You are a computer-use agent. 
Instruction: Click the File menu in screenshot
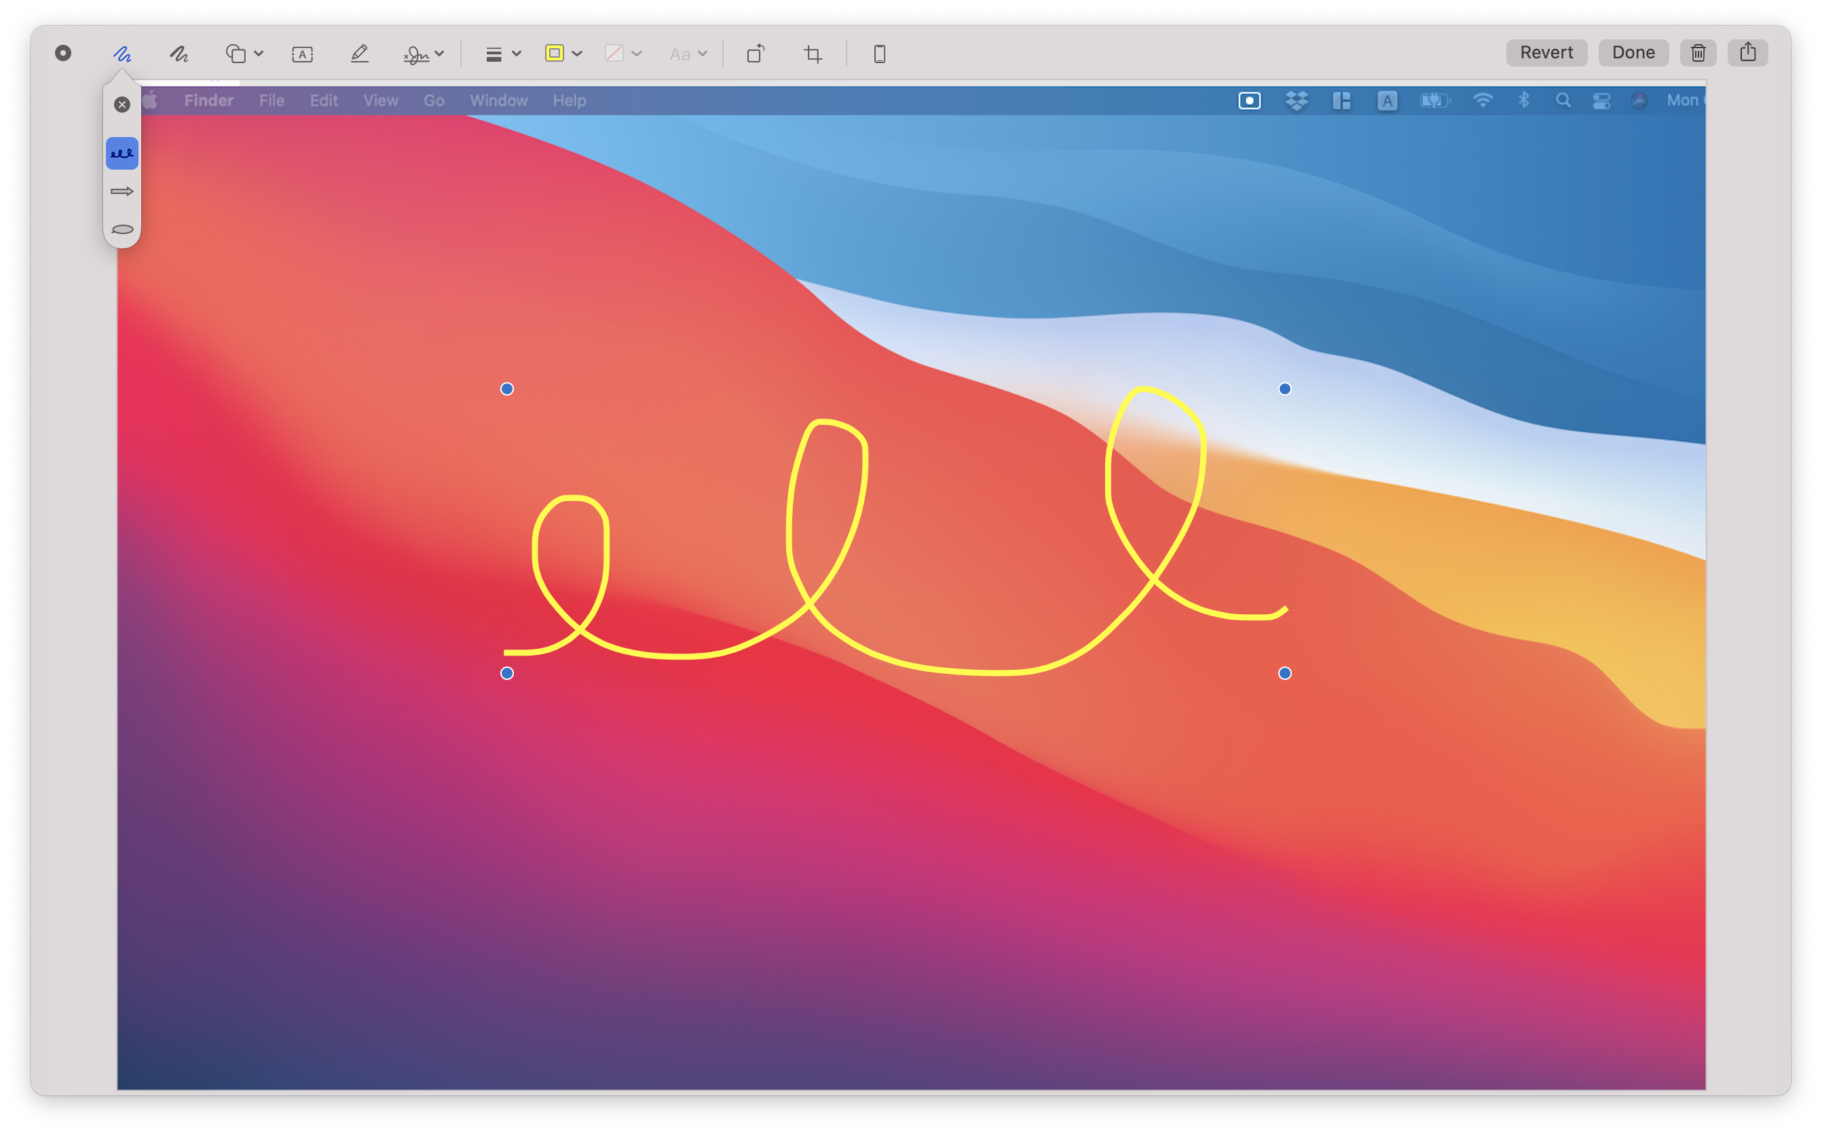(272, 100)
